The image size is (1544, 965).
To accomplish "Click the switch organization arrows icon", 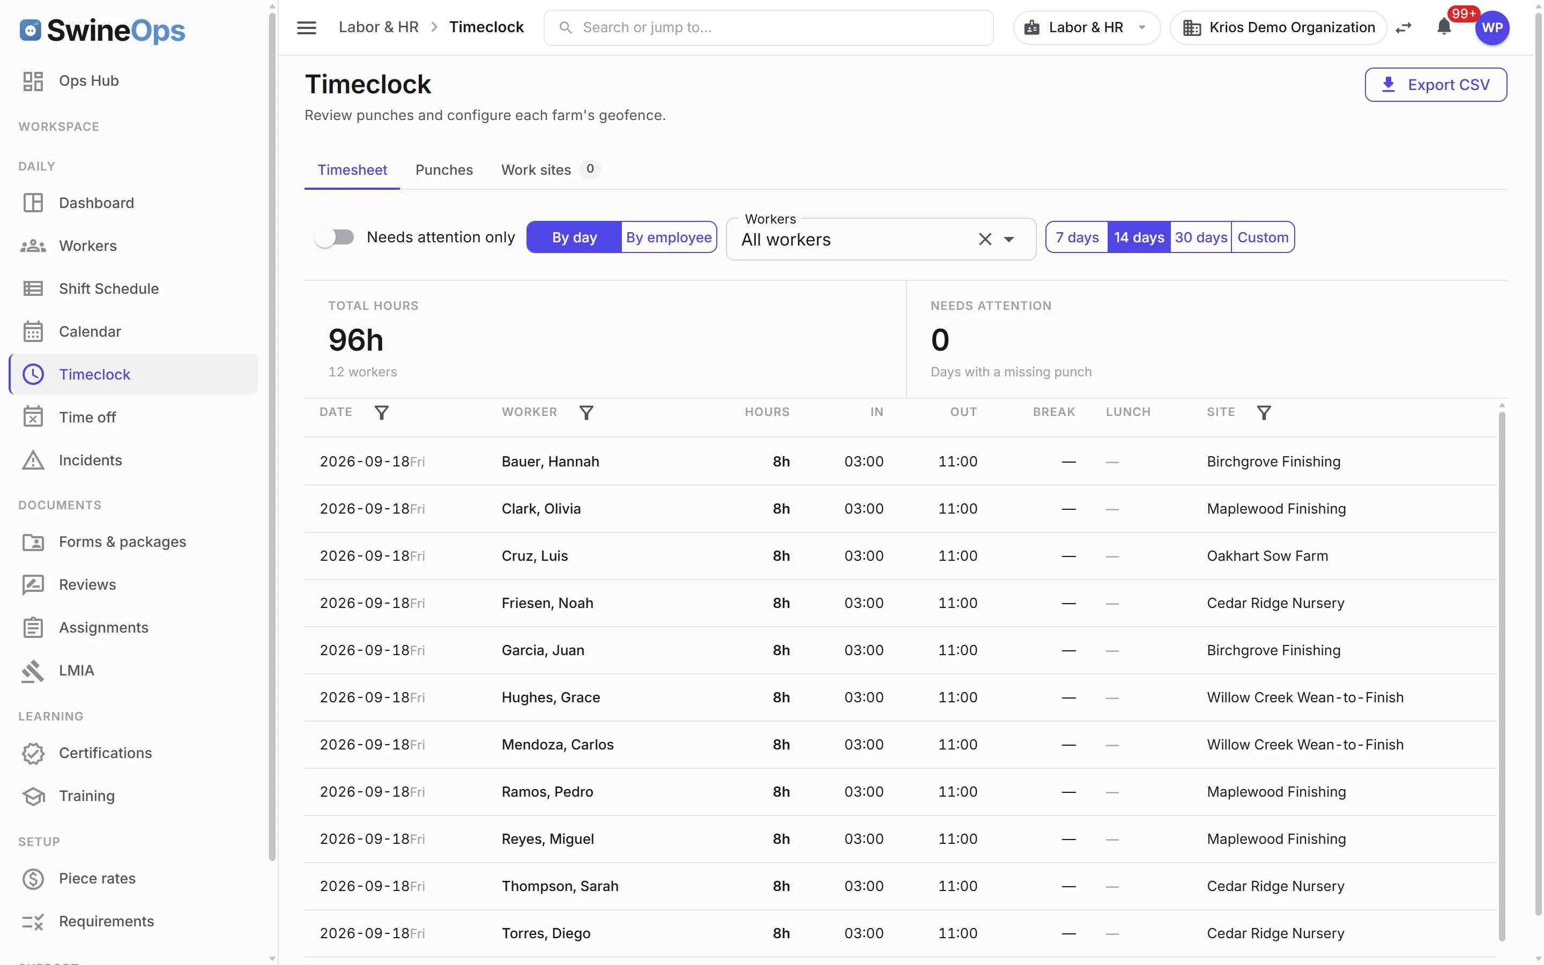I will point(1404,27).
